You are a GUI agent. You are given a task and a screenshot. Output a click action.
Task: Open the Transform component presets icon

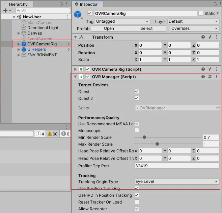pos(210,37)
